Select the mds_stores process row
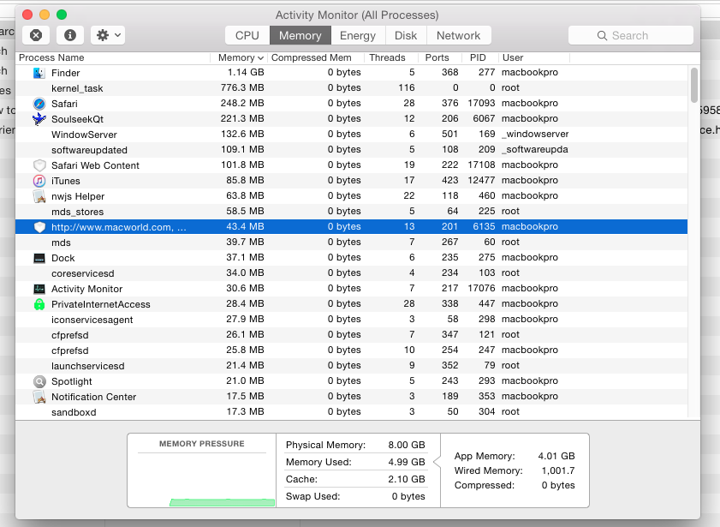720x527 pixels. pyautogui.click(x=351, y=212)
